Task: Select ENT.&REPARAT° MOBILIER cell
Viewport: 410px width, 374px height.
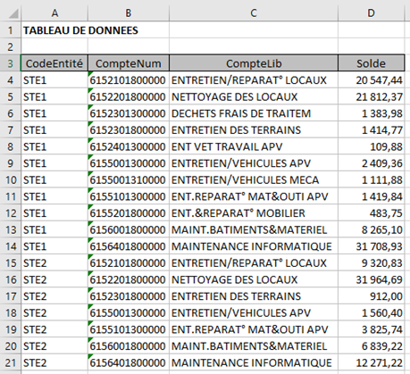Action: pyautogui.click(x=254, y=213)
